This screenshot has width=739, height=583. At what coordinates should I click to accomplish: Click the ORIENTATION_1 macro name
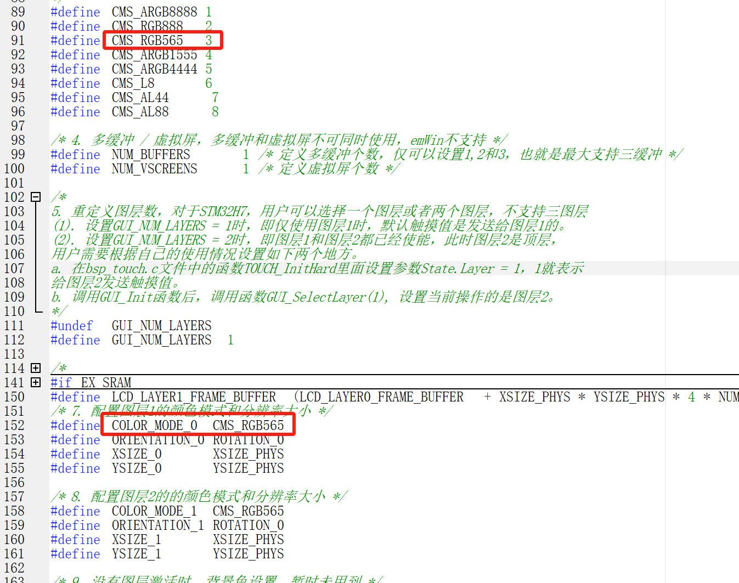click(x=157, y=525)
